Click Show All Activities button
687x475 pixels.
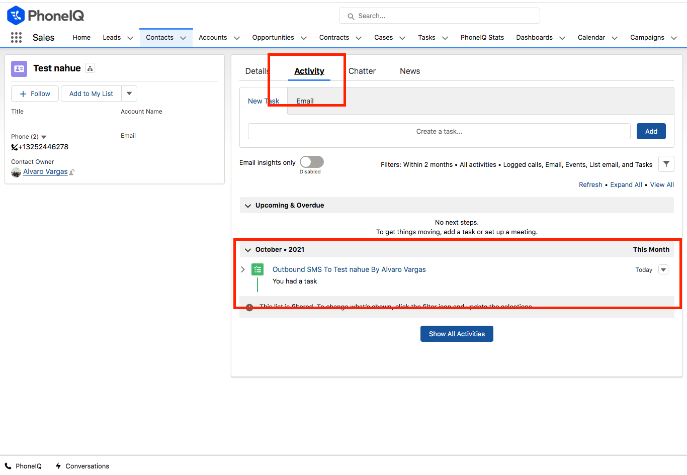pyautogui.click(x=457, y=334)
